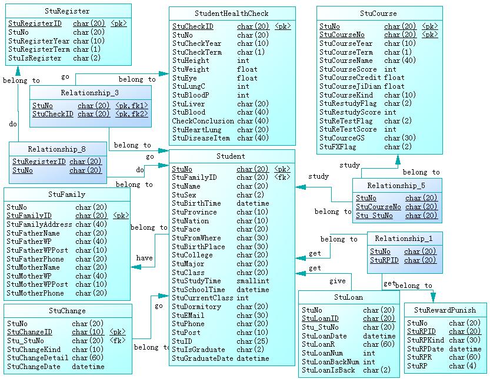Click the 'have' relationship label
This screenshot has width=490, height=379.
(144, 258)
